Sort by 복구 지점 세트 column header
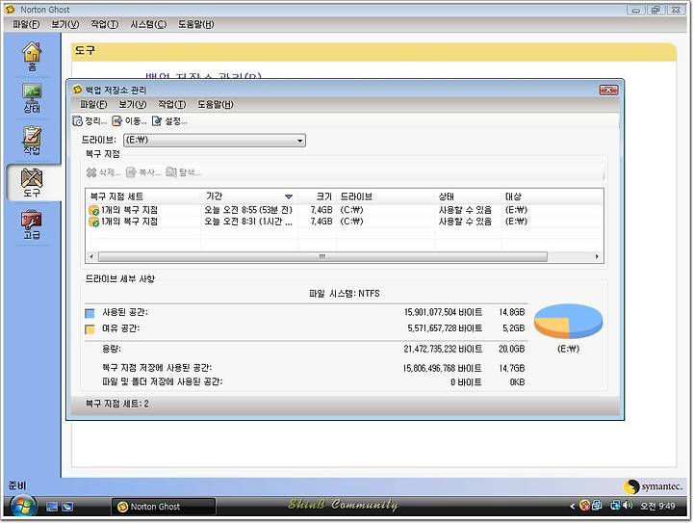 (x=142, y=196)
